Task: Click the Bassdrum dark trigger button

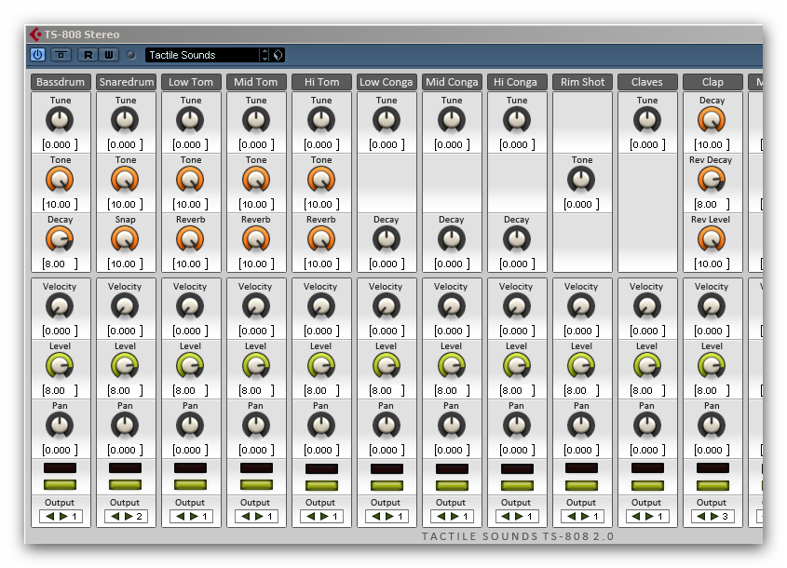Action: [61, 468]
